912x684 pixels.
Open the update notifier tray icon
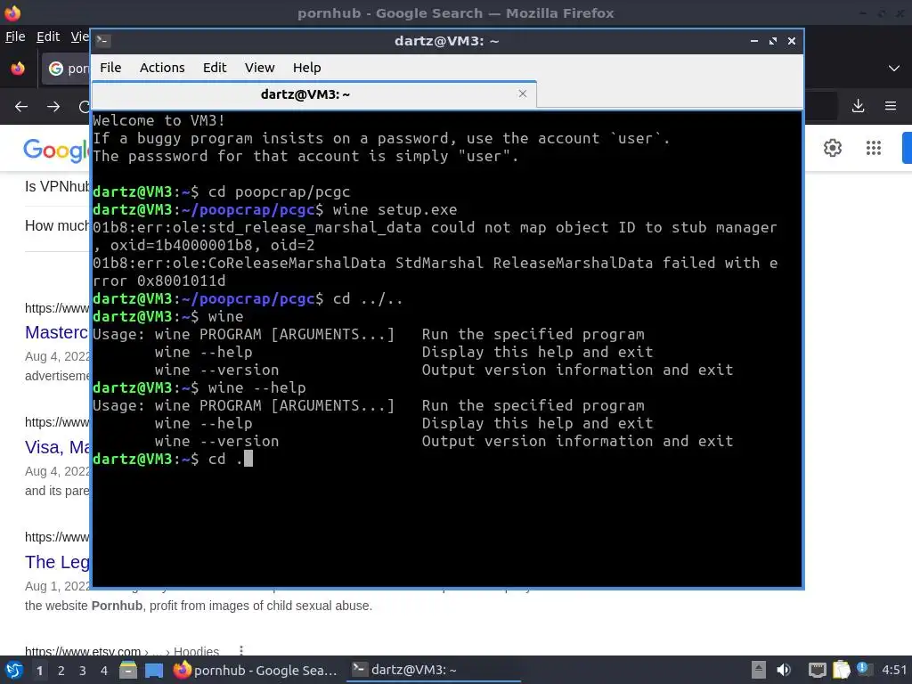(863, 669)
